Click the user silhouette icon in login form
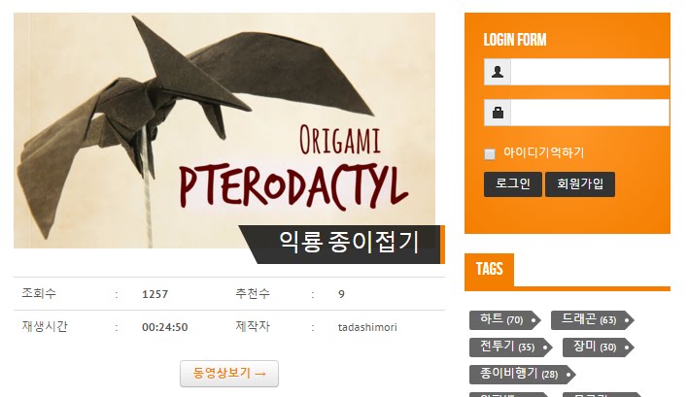The image size is (688, 397). tap(498, 72)
